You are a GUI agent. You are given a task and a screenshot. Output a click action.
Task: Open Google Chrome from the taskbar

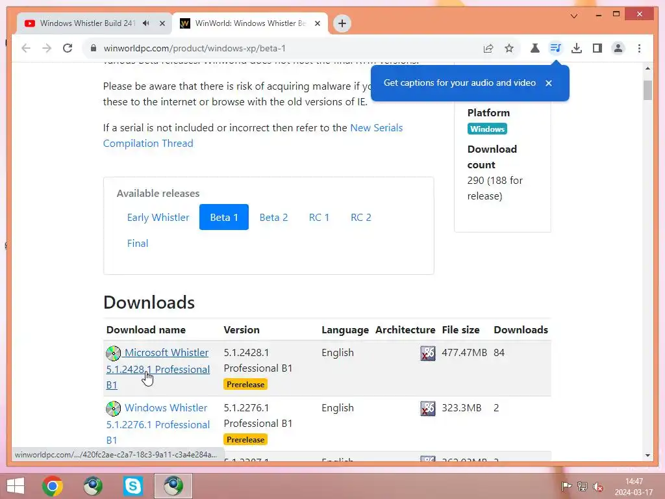[x=52, y=486]
